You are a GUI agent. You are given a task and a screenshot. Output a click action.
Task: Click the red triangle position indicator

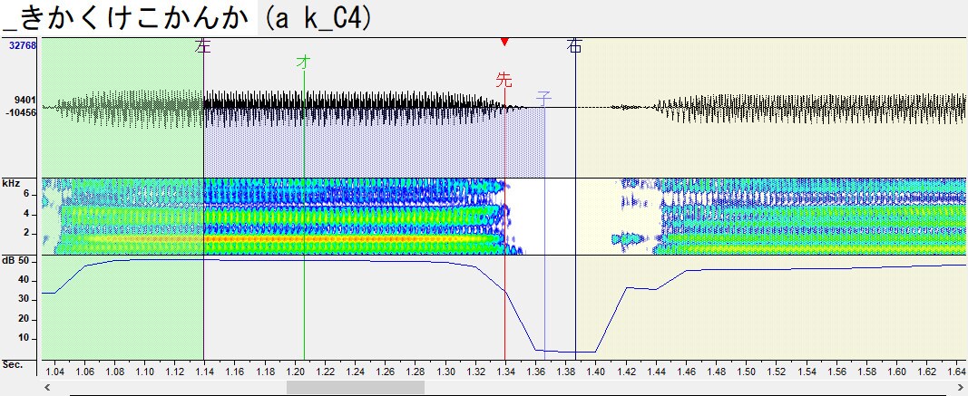click(504, 42)
